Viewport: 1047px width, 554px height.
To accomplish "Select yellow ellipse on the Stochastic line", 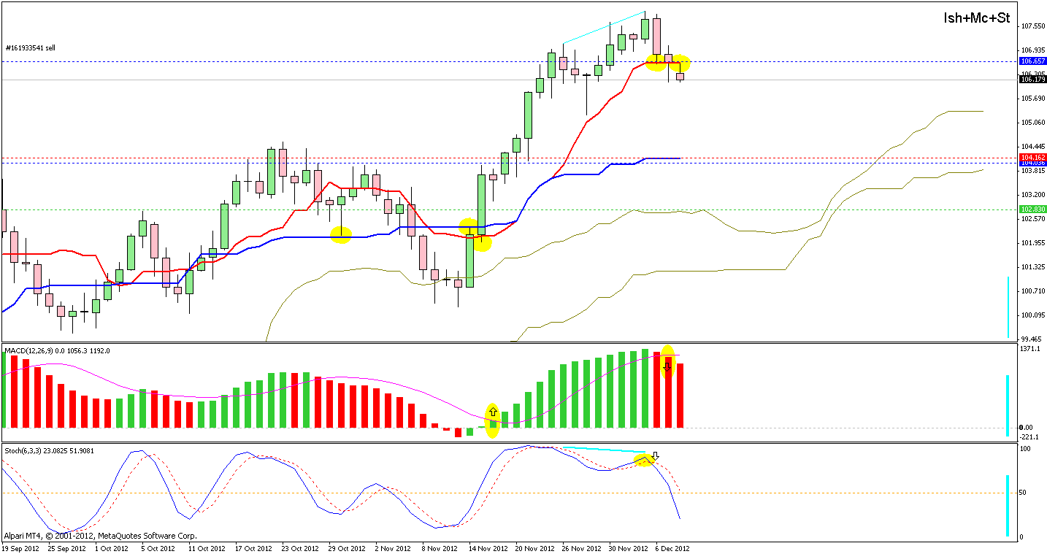I will [x=643, y=460].
